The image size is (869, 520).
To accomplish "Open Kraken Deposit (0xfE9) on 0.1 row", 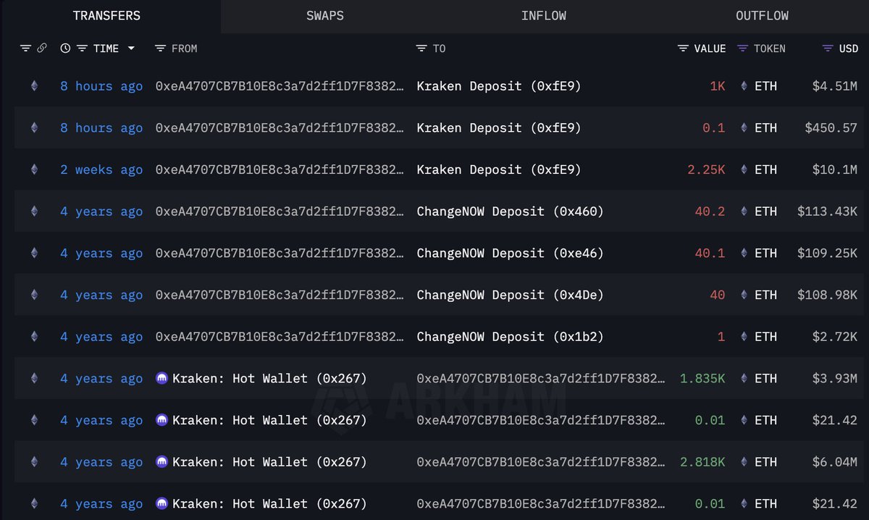I will tap(499, 128).
